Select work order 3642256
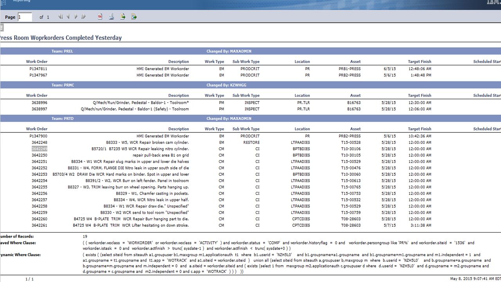 (x=40, y=193)
